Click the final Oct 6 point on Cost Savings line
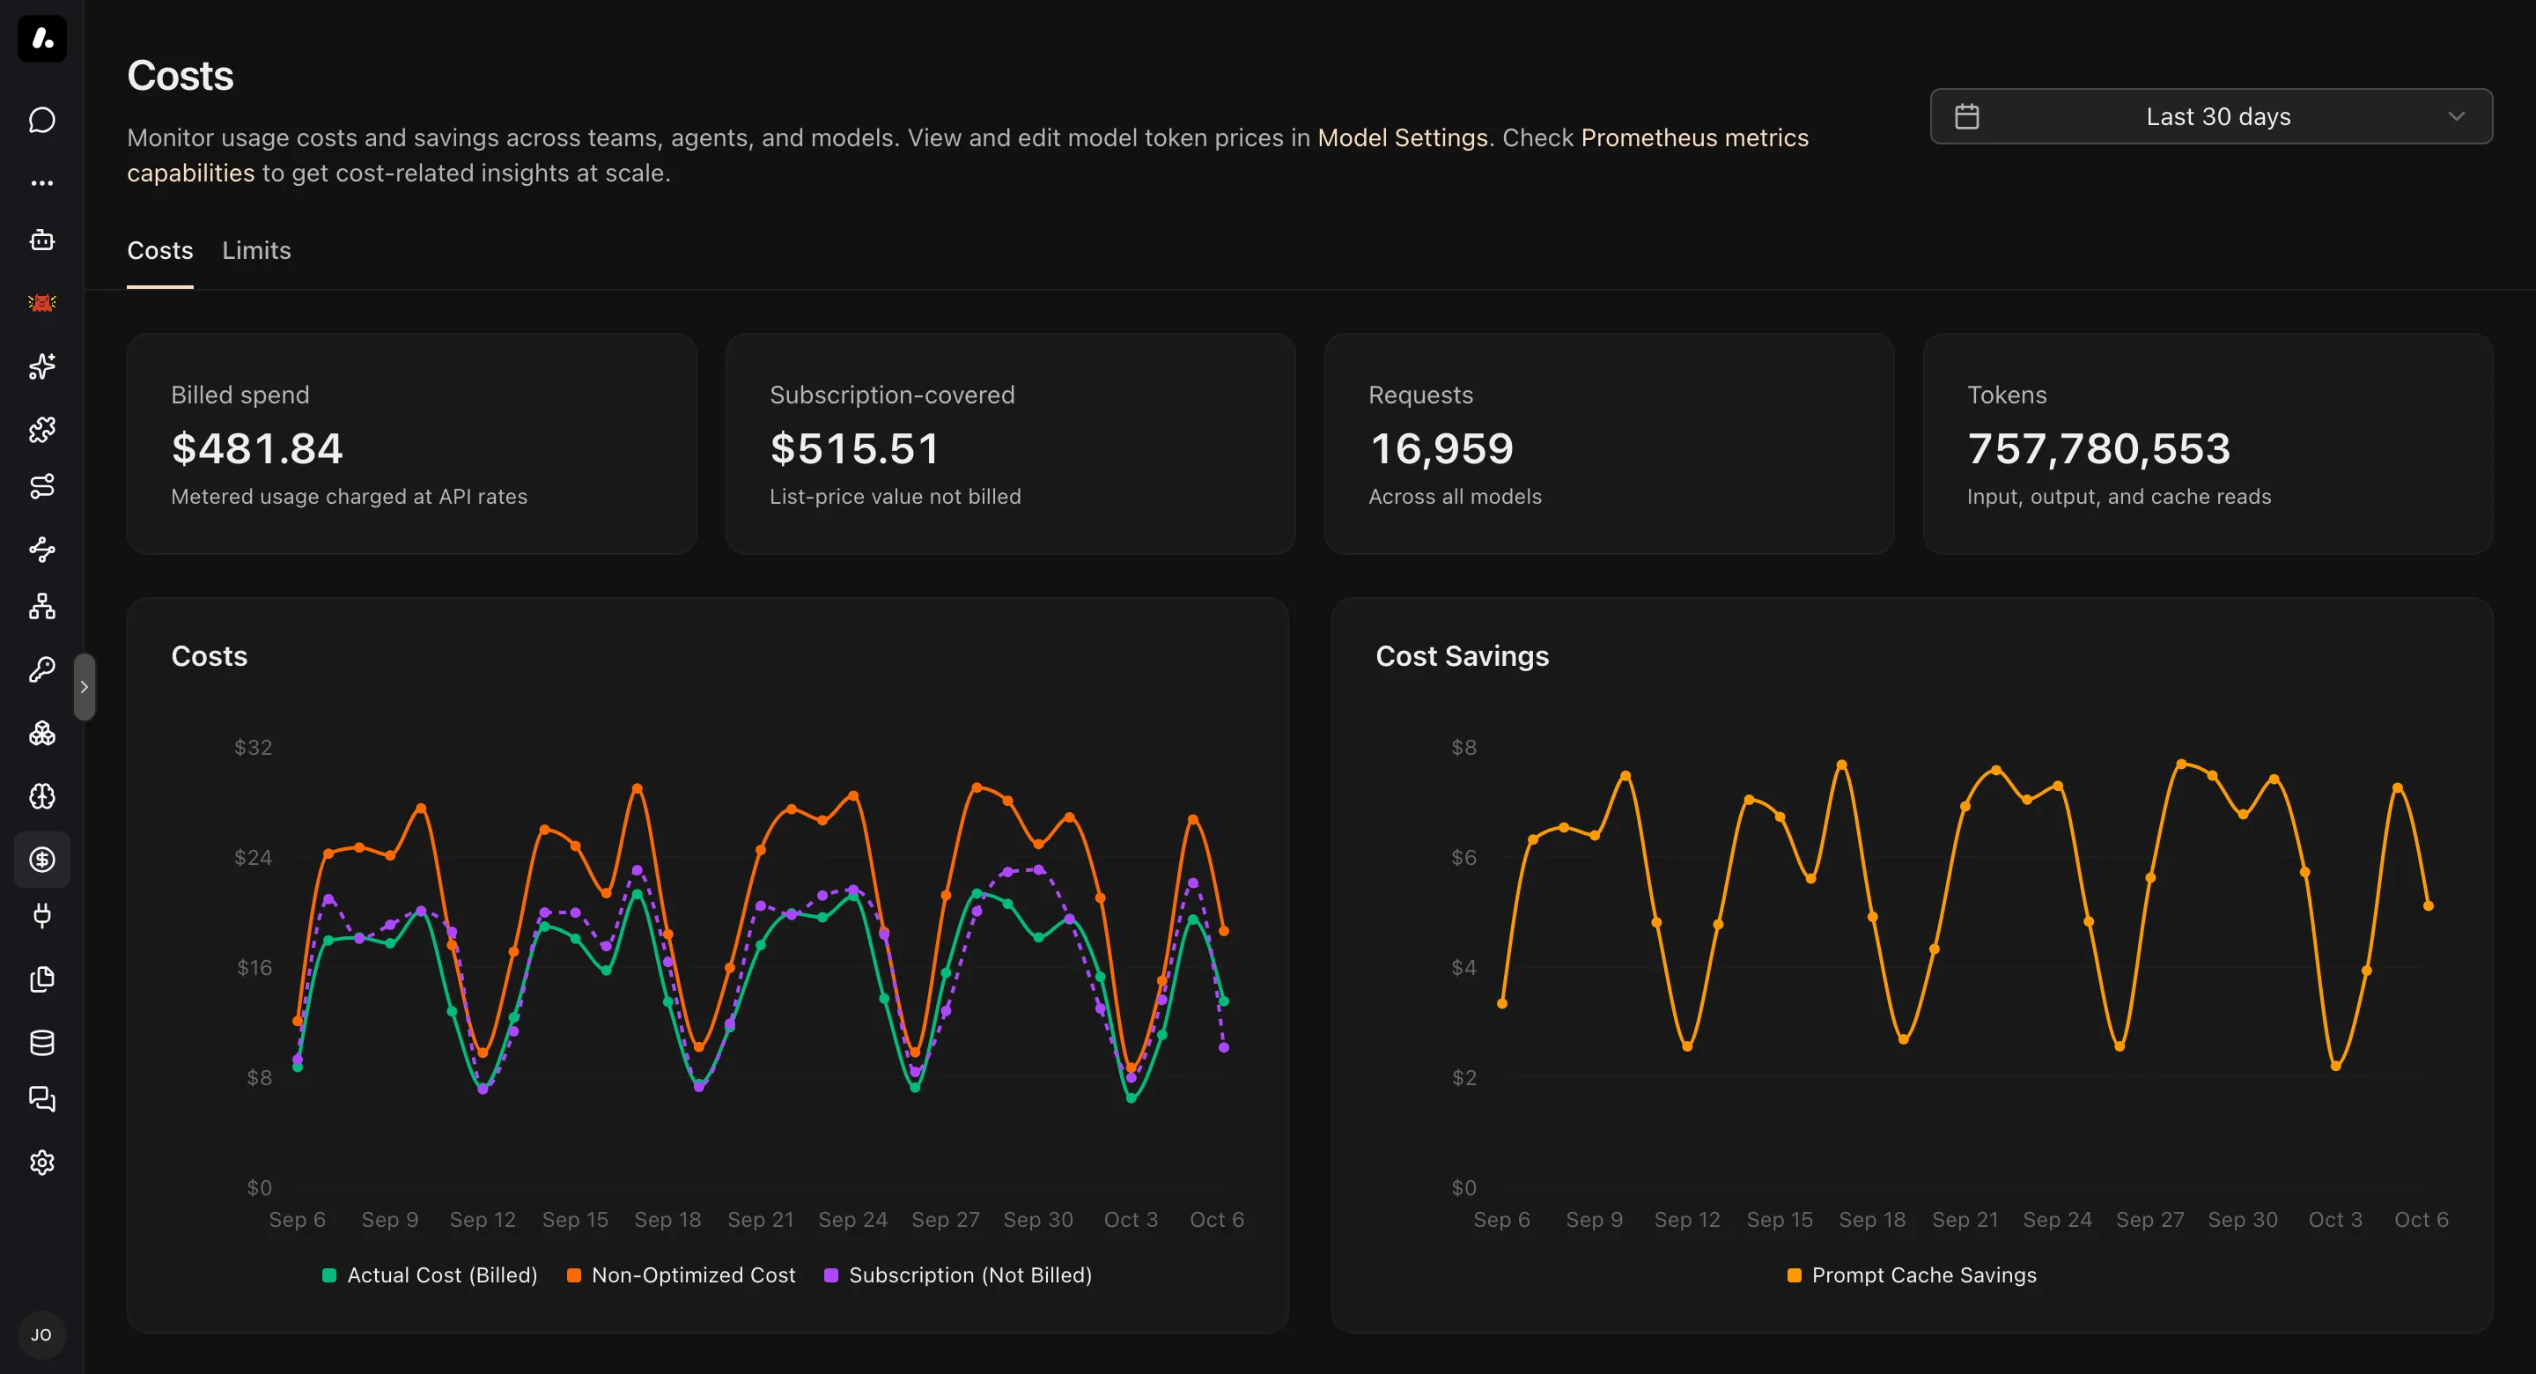Screen dimensions: 2536x1374 pyautogui.click(x=2428, y=905)
